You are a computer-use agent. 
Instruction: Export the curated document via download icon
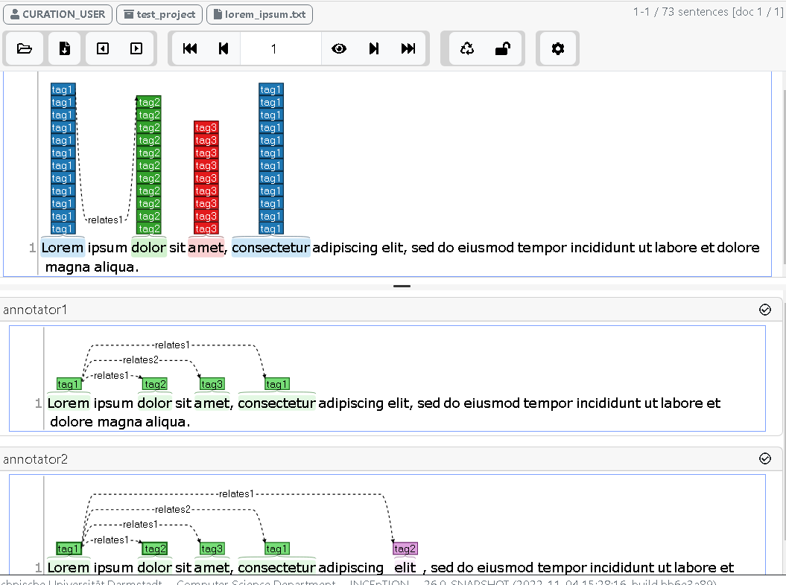pyautogui.click(x=64, y=48)
